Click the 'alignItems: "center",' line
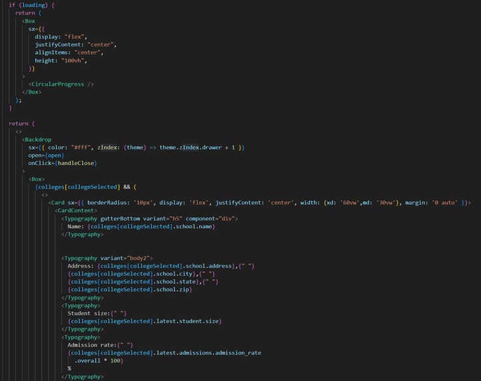Image resolution: width=481 pixels, height=381 pixels. [69, 53]
